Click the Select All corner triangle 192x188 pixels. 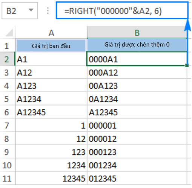click(x=9, y=33)
